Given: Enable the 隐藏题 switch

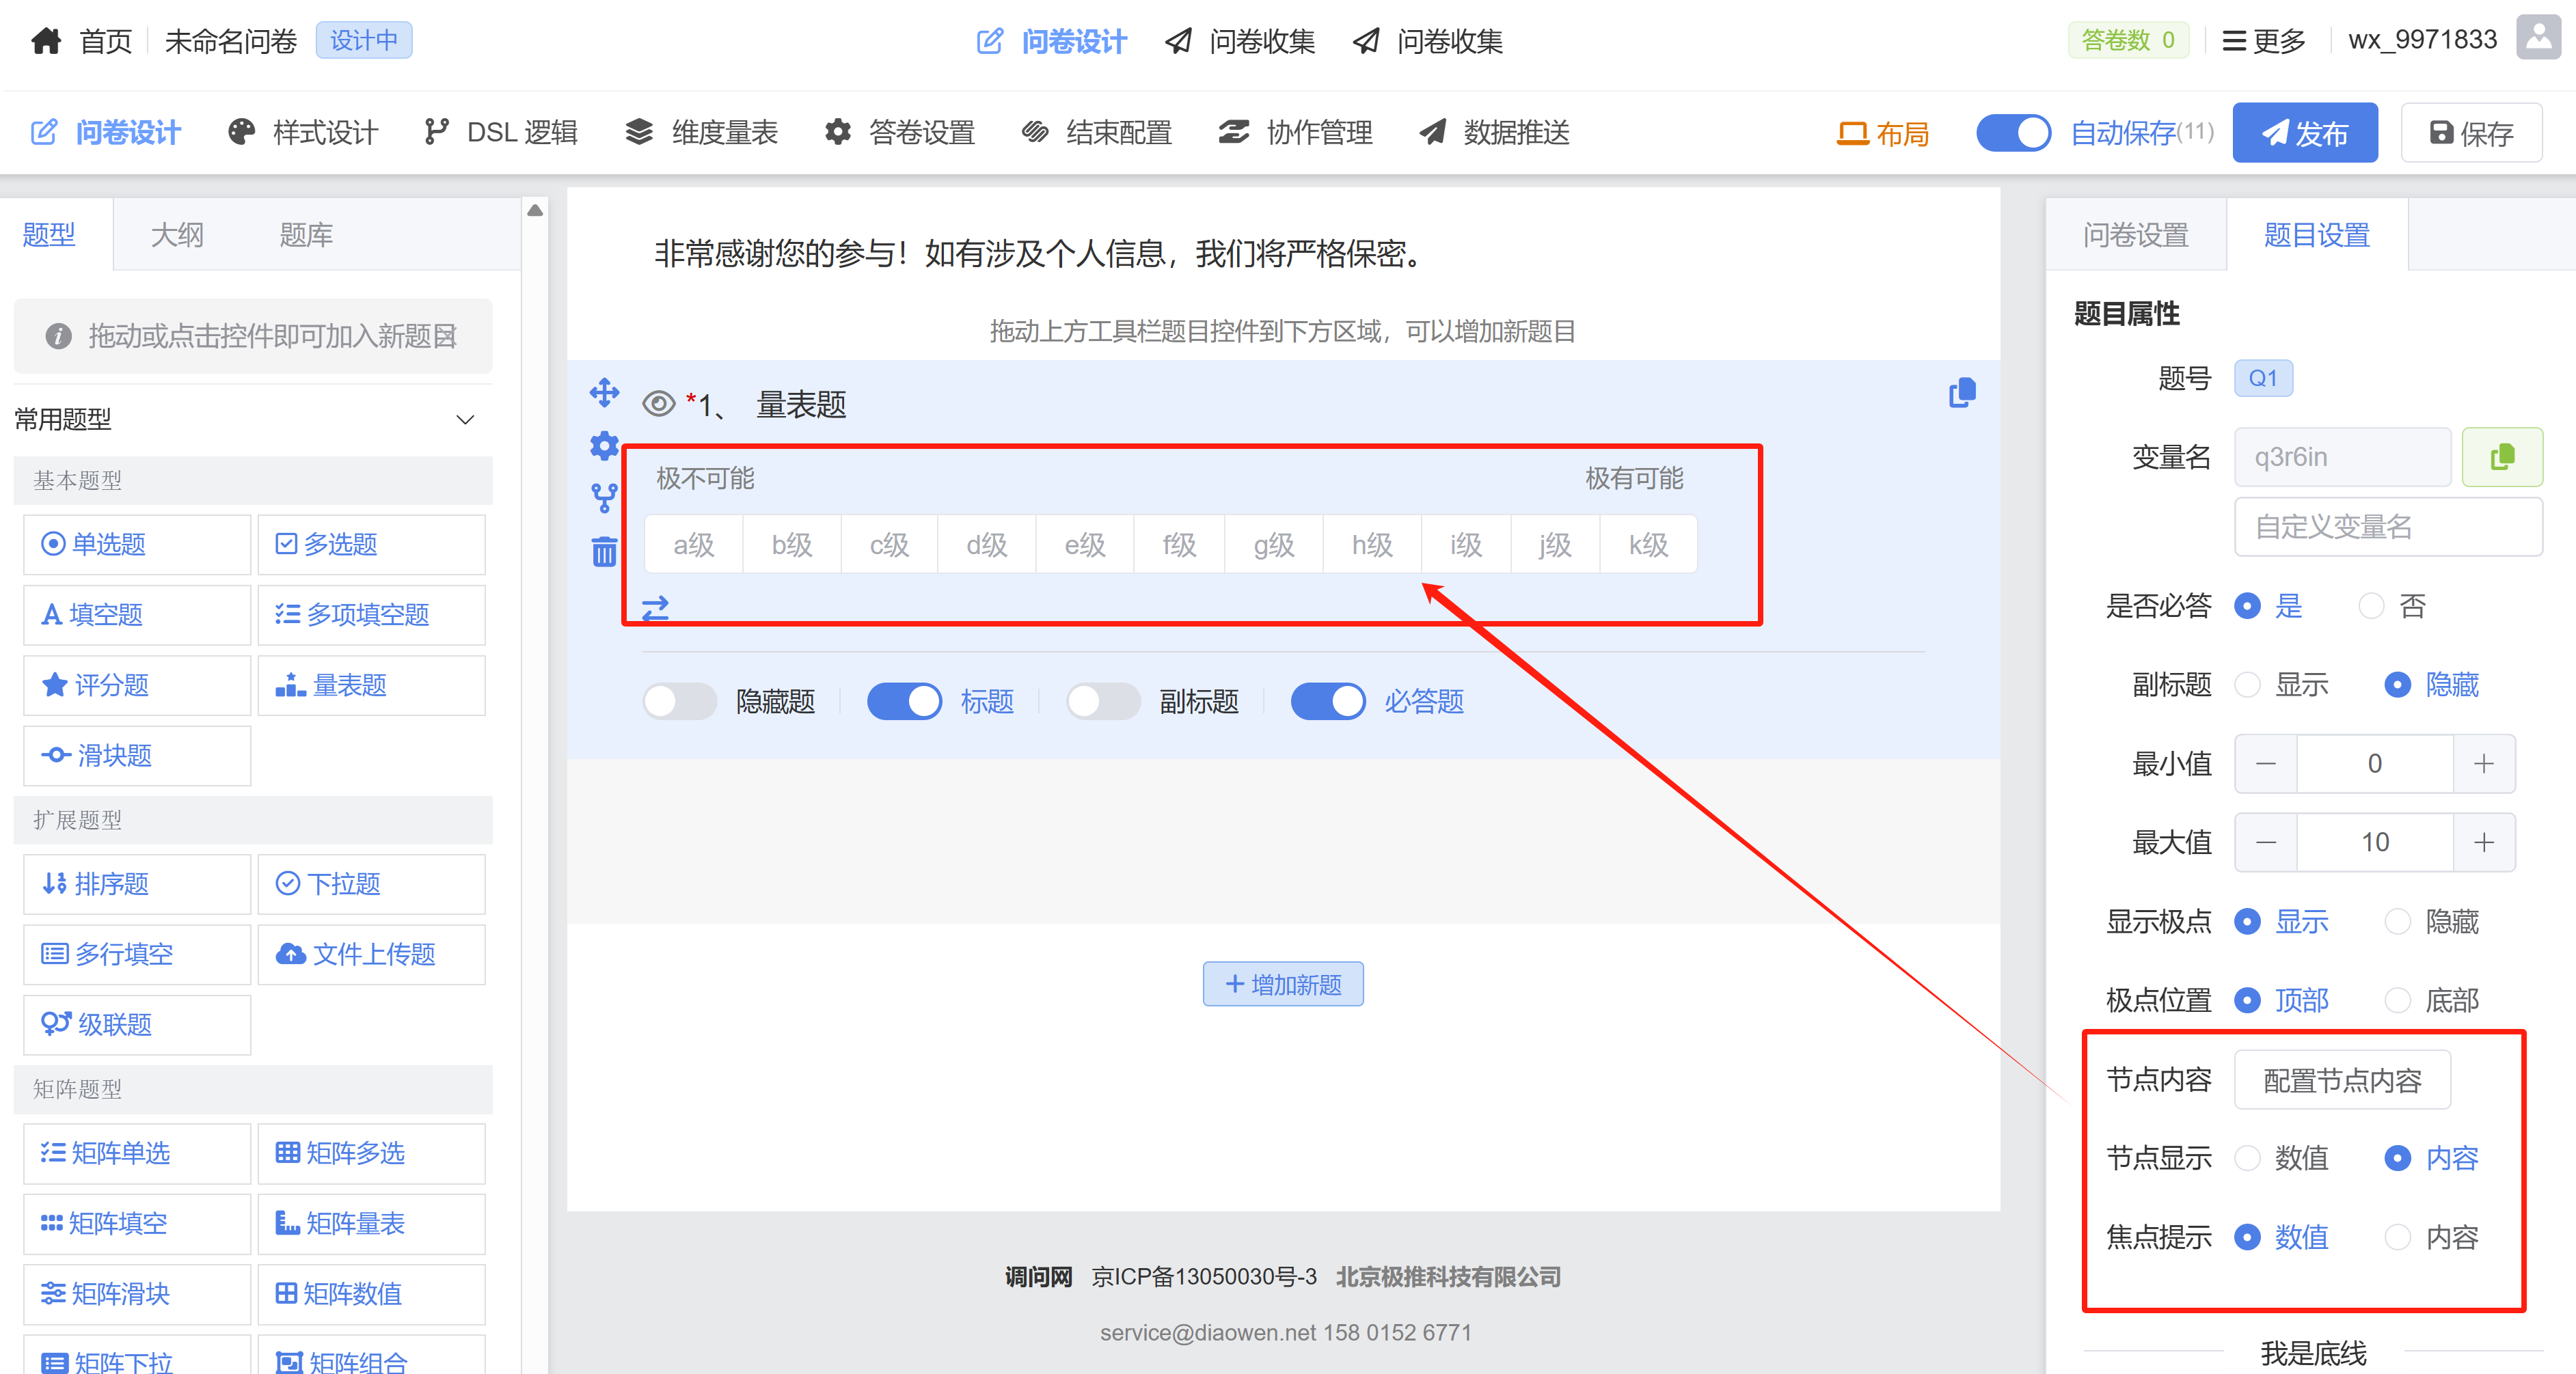Looking at the screenshot, I should (x=679, y=701).
